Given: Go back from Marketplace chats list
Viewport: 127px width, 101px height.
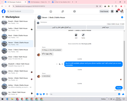Looking at the screenshot, I should coord(3,17).
